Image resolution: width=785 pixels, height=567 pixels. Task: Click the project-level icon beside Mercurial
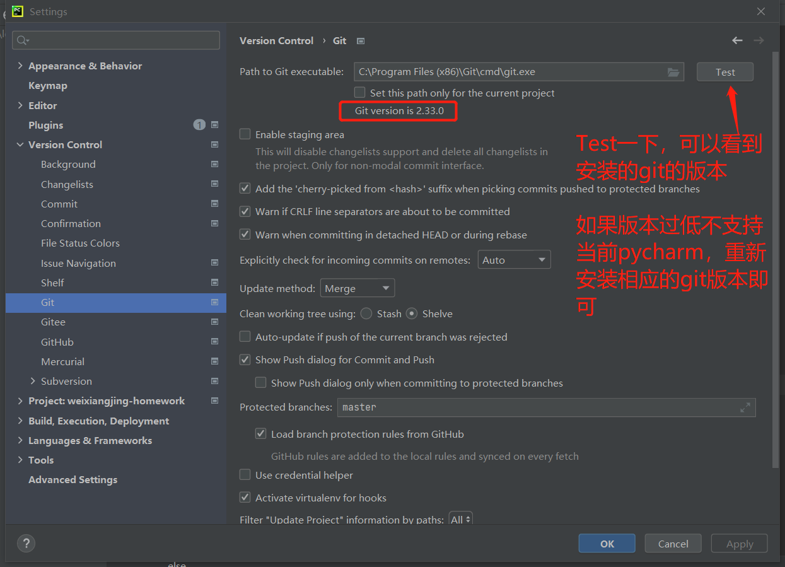coord(214,361)
